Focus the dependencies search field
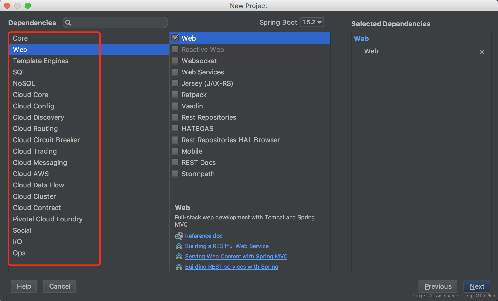 [115, 23]
